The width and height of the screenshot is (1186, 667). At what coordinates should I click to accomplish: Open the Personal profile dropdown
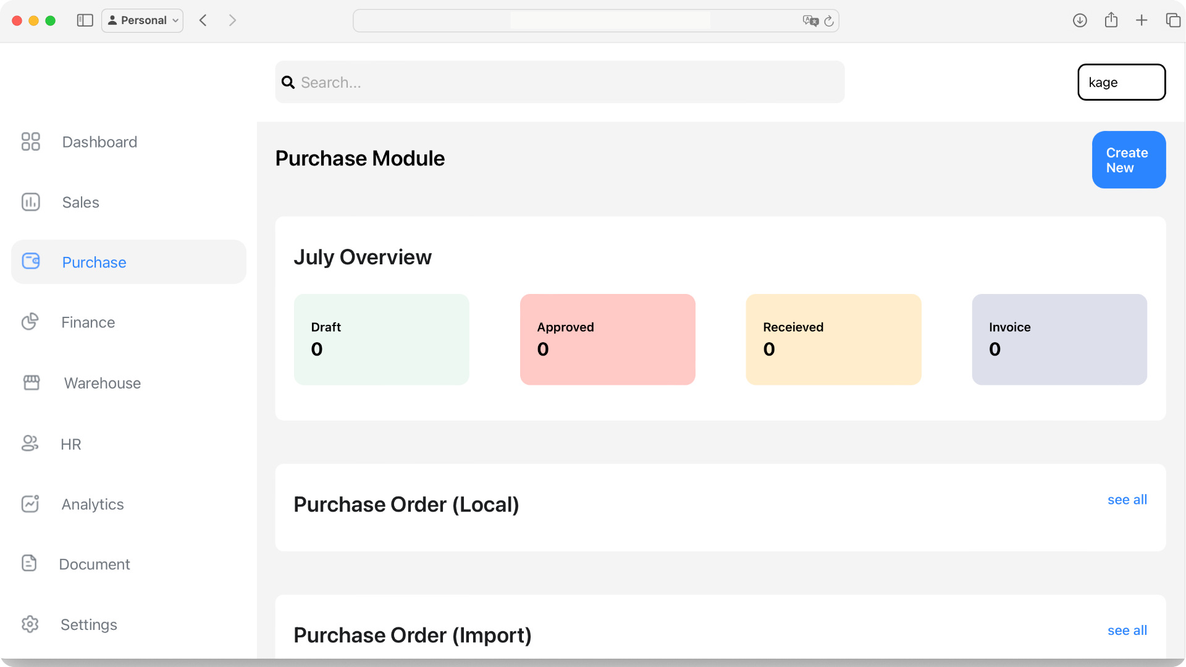[x=143, y=20]
